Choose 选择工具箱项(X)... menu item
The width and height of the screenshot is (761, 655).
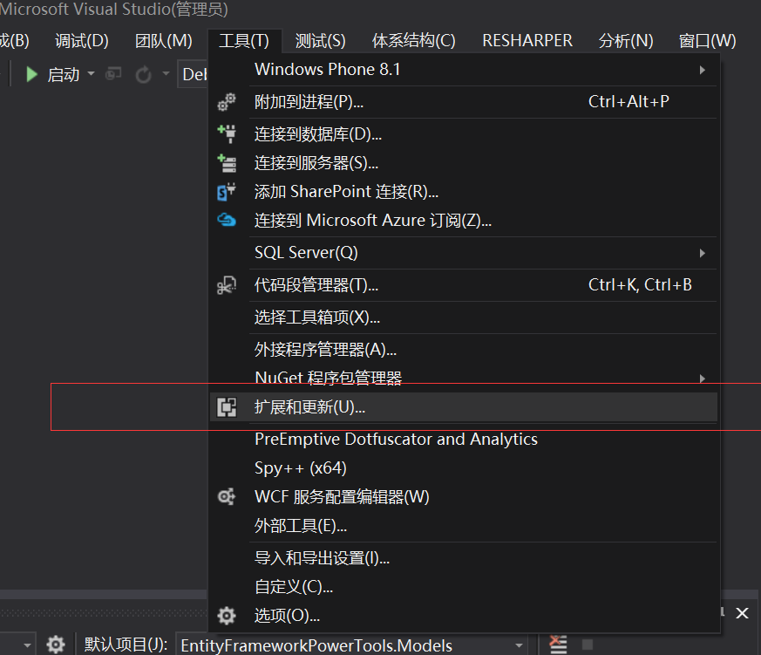(x=464, y=317)
